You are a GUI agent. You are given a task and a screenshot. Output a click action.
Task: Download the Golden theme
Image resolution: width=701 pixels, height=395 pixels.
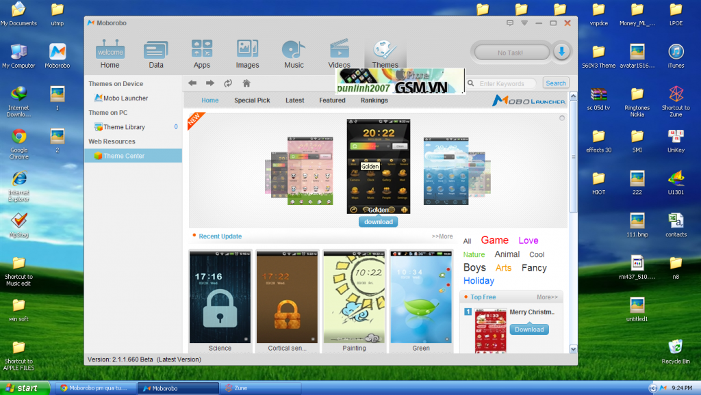[378, 222]
